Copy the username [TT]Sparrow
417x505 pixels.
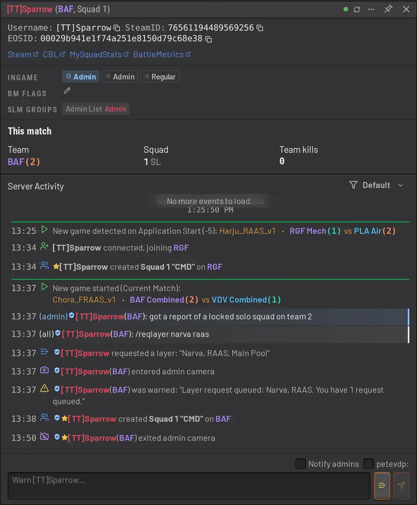click(x=117, y=28)
